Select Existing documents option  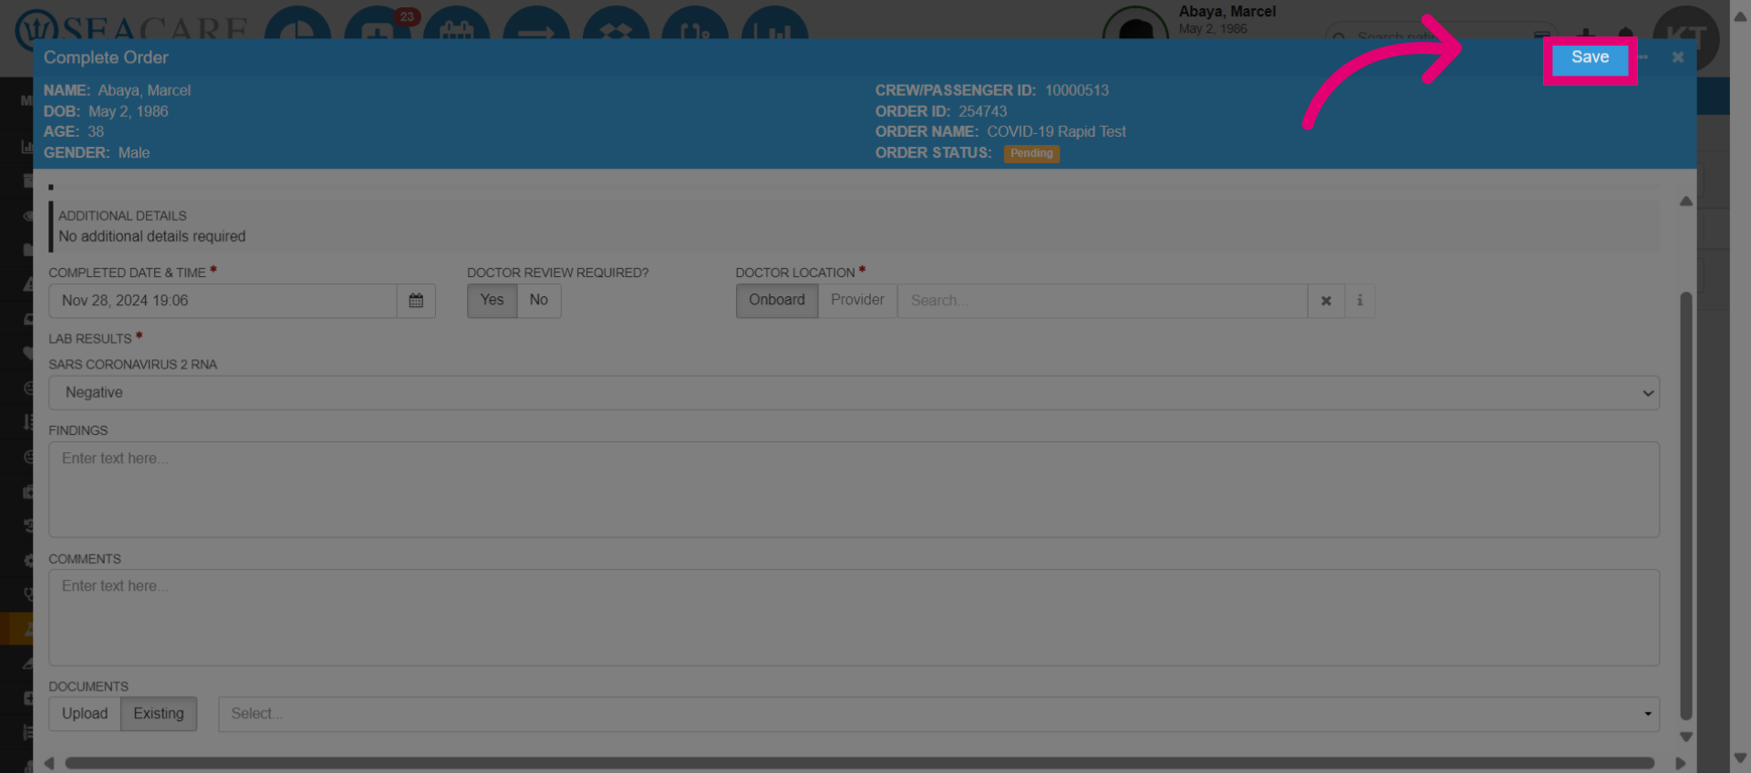pyautogui.click(x=159, y=714)
